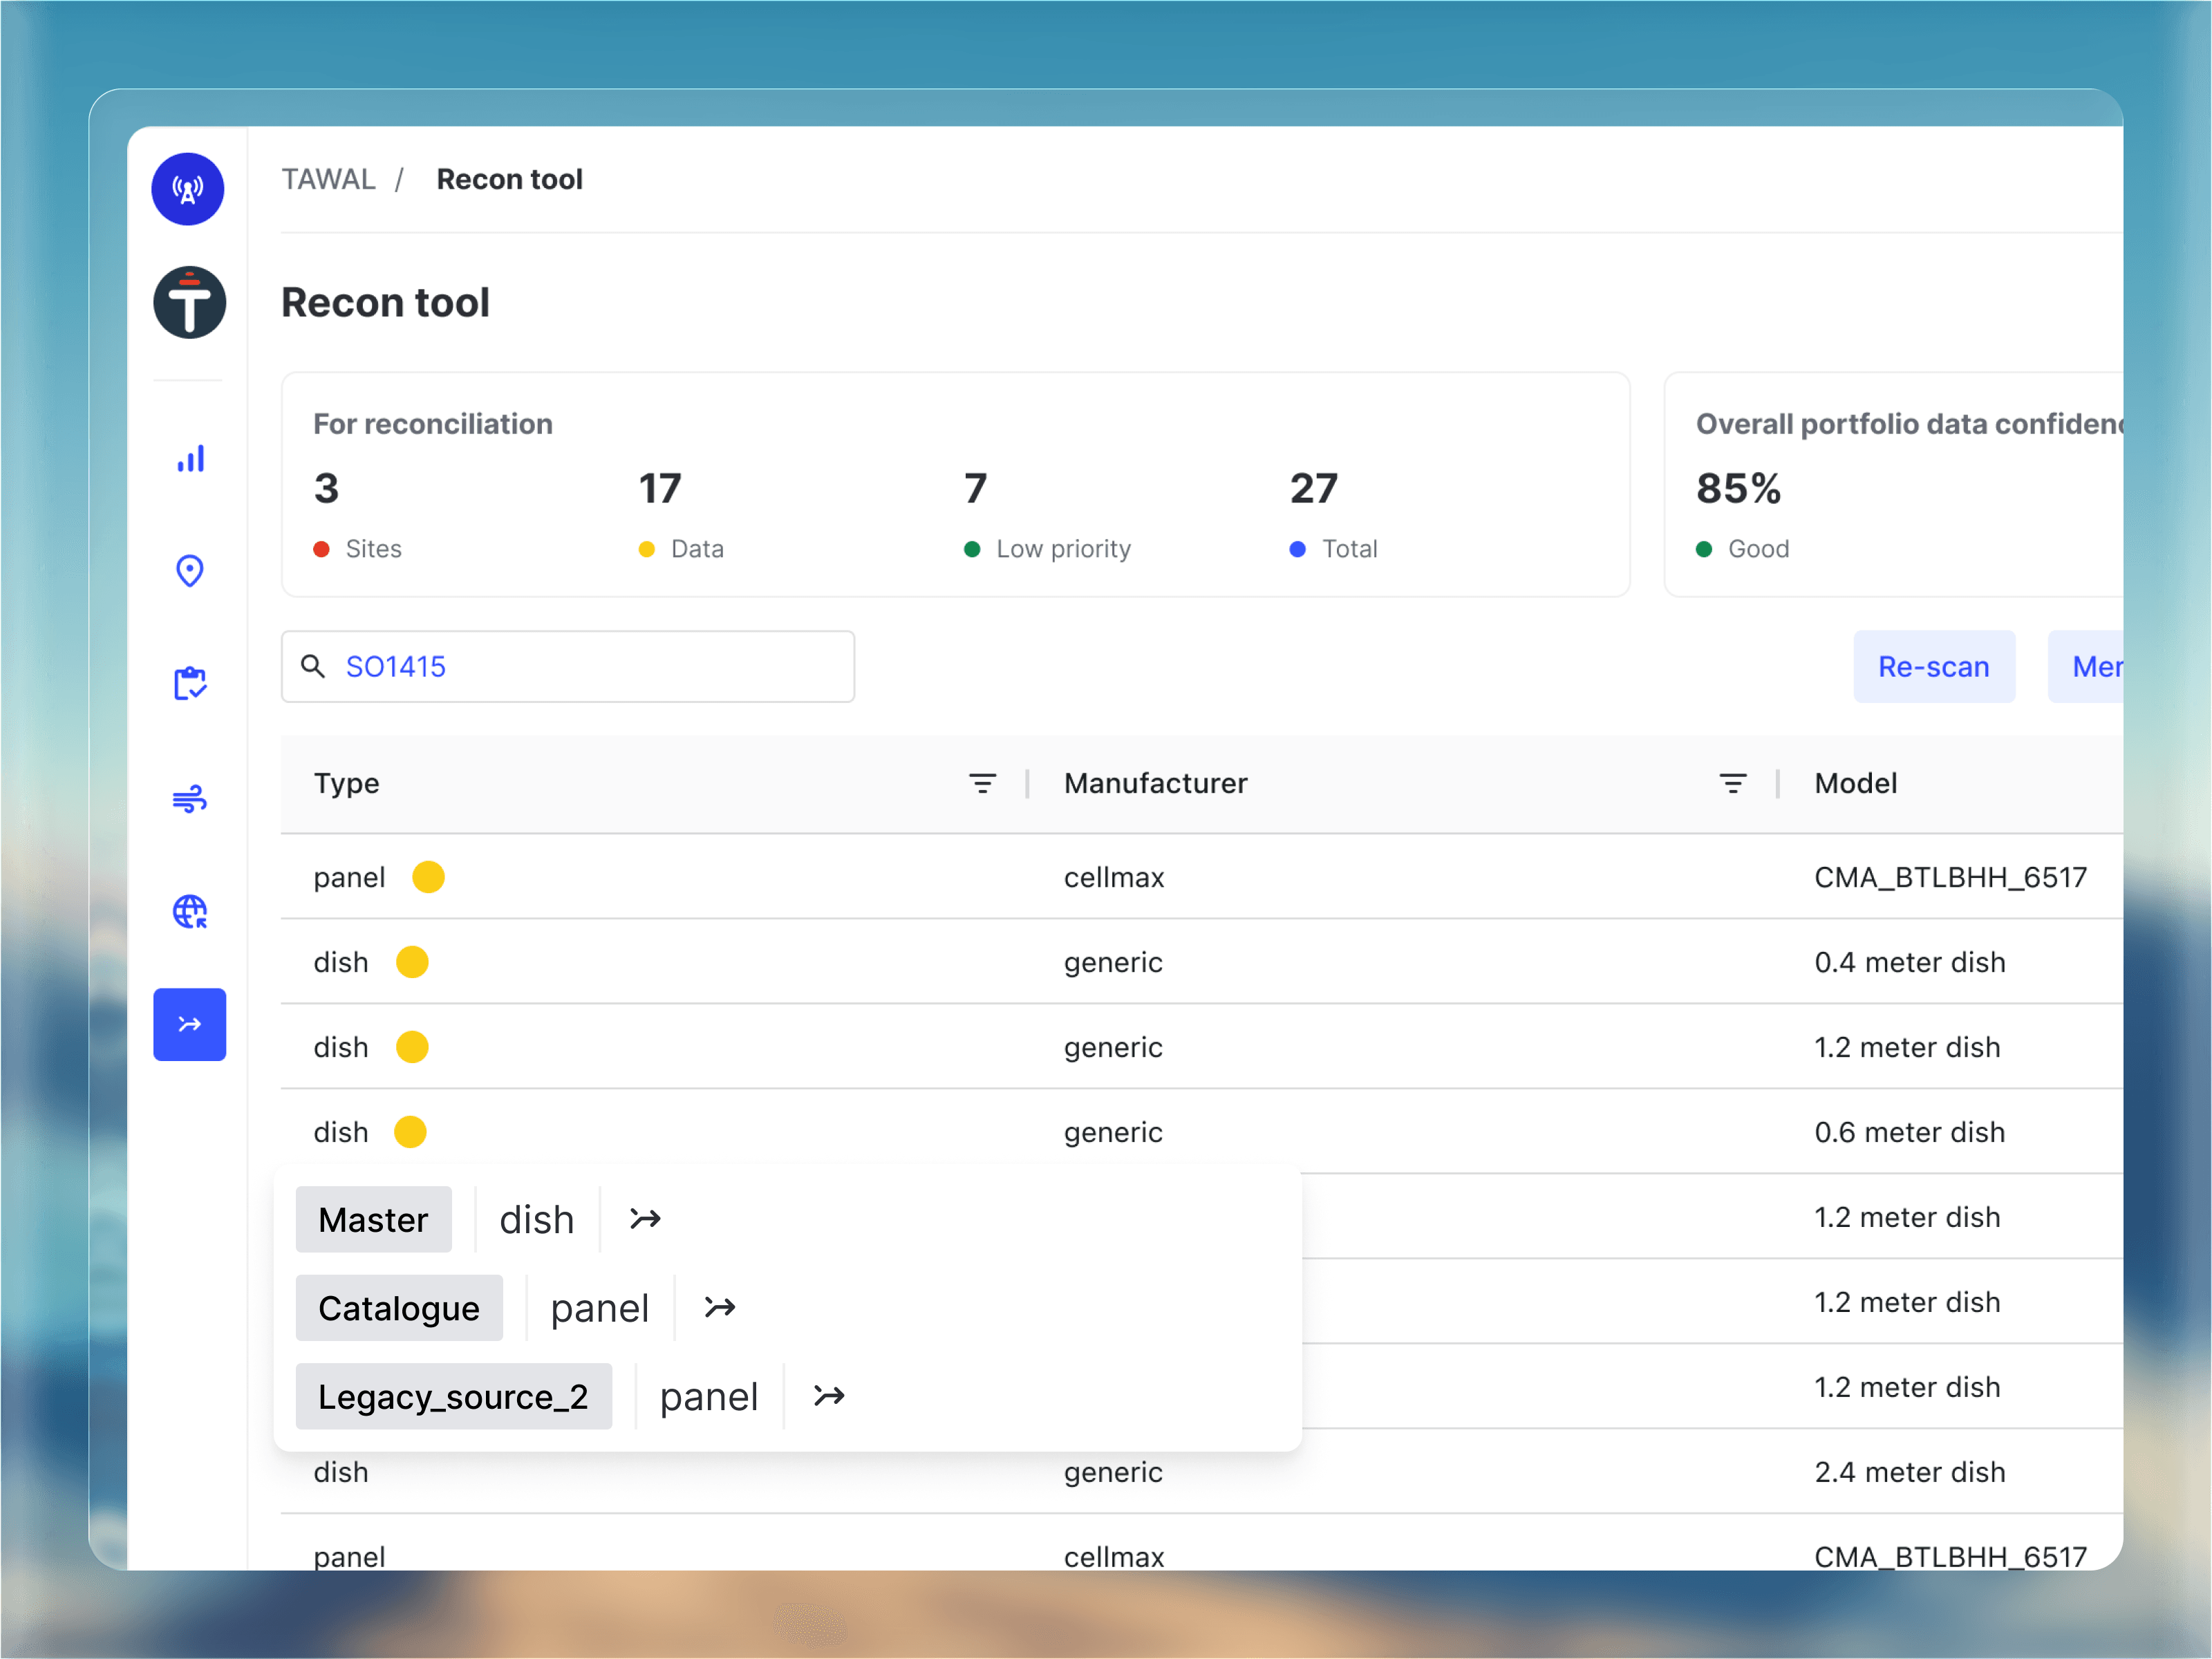Open the TAWAL tenant avatar

click(x=189, y=302)
